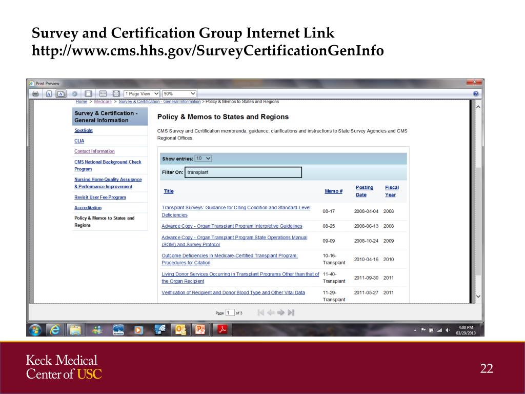Viewport: 525px width, 394px height.
Task: Open Advance Copy Organ Transplant Interpretive Guidelines link
Action: [232, 226]
